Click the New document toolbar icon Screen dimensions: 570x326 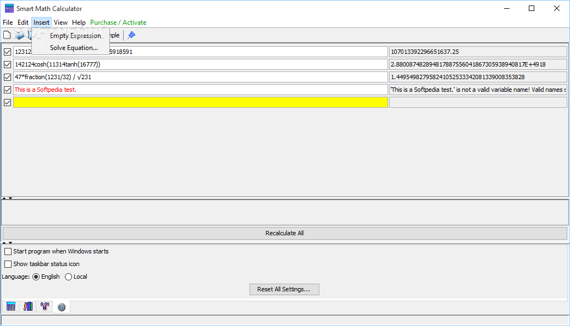point(7,35)
